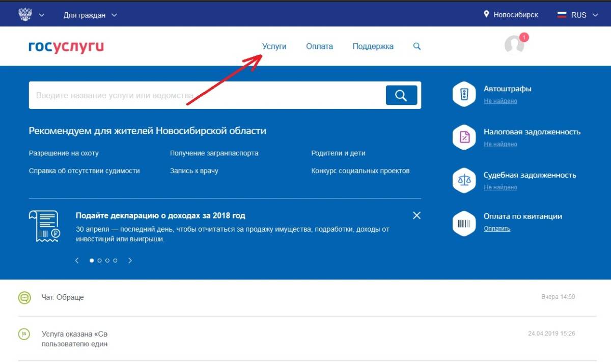Viewport: 611px width, 364px height.
Task: Click the magnifier icon in the navigation bar
Action: click(x=417, y=46)
